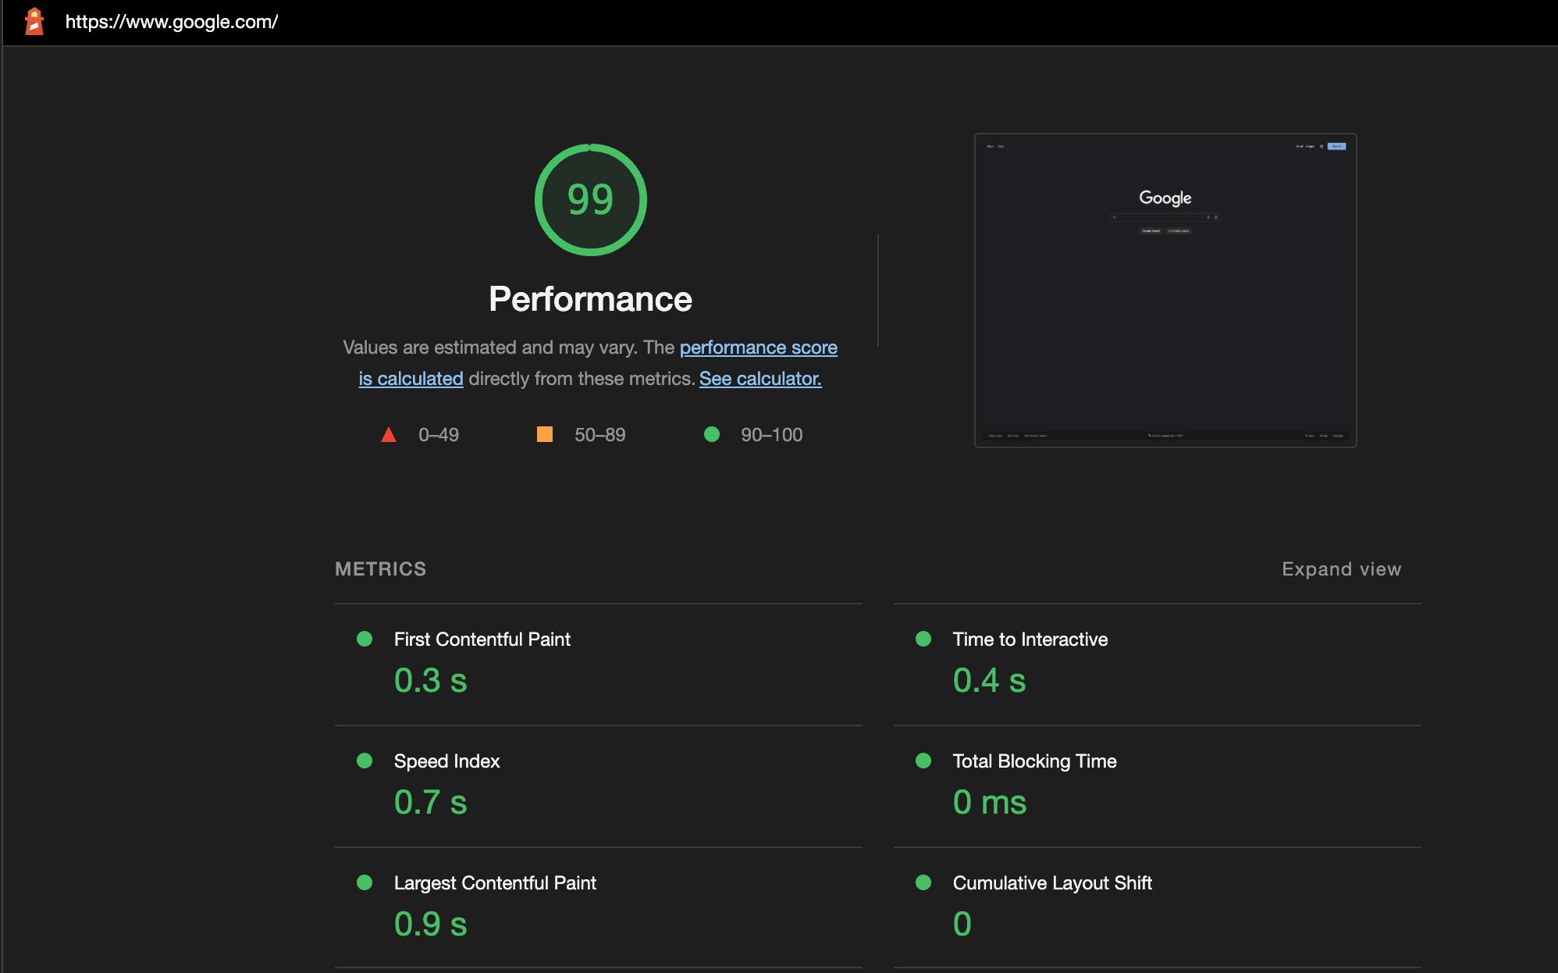Click the METRICS section heading

[381, 569]
